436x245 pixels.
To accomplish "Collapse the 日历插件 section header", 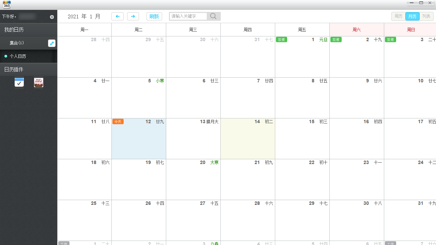I will (29, 69).
